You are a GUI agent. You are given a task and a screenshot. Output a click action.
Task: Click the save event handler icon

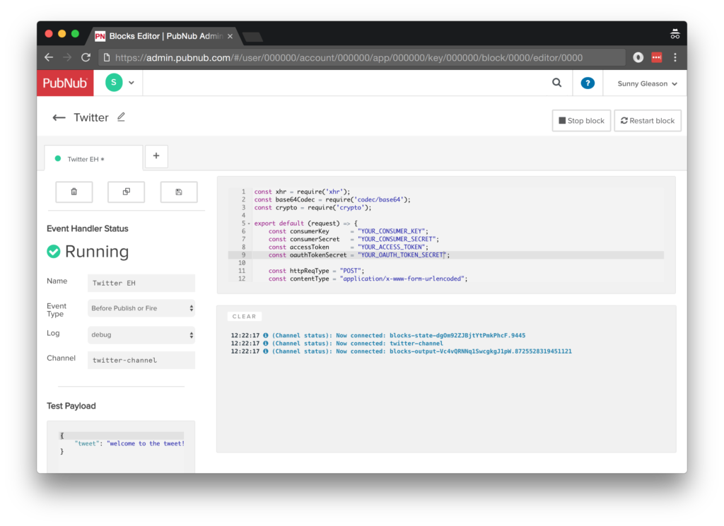[x=179, y=192]
